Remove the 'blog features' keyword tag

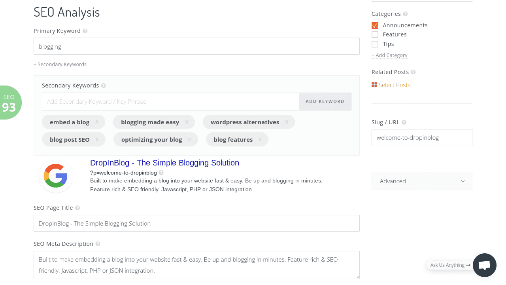[260, 139]
